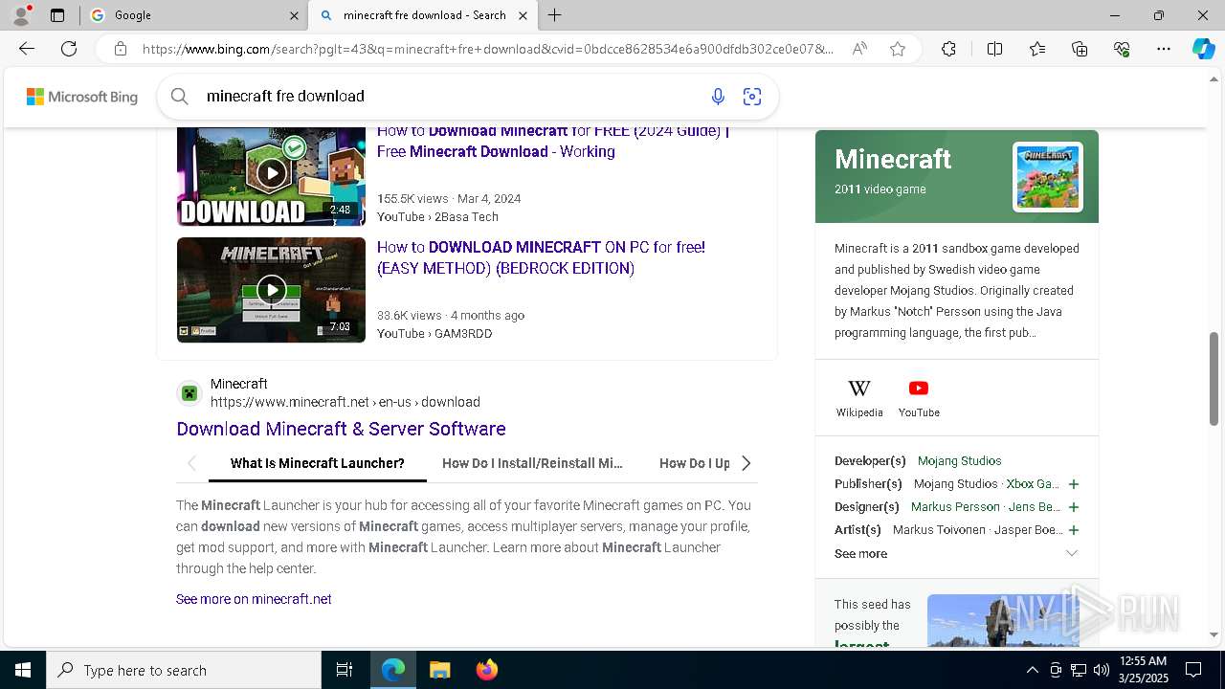Search using an image icon

tap(752, 96)
